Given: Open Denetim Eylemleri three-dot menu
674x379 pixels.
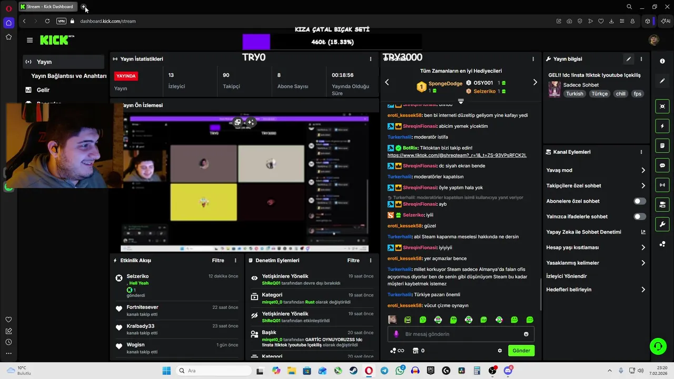Looking at the screenshot, I should click(371, 260).
